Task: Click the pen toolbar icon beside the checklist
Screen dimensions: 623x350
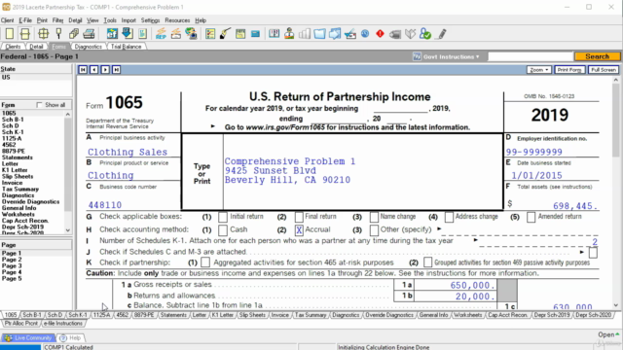Action: pos(225,34)
